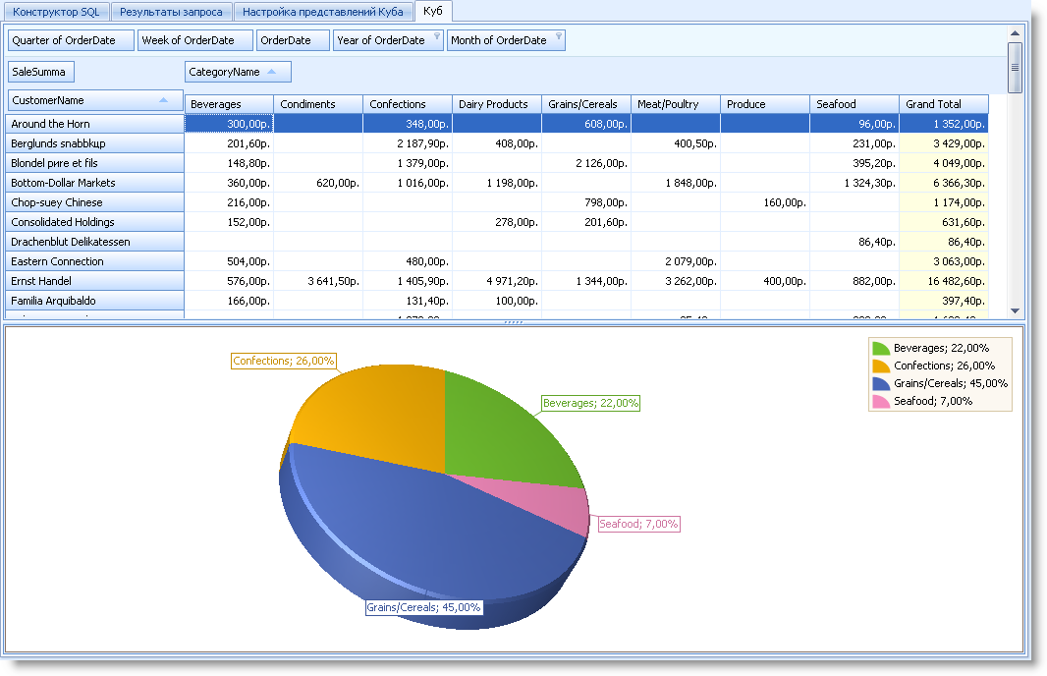Click the orange Confections legend marker

pyautogui.click(x=881, y=366)
